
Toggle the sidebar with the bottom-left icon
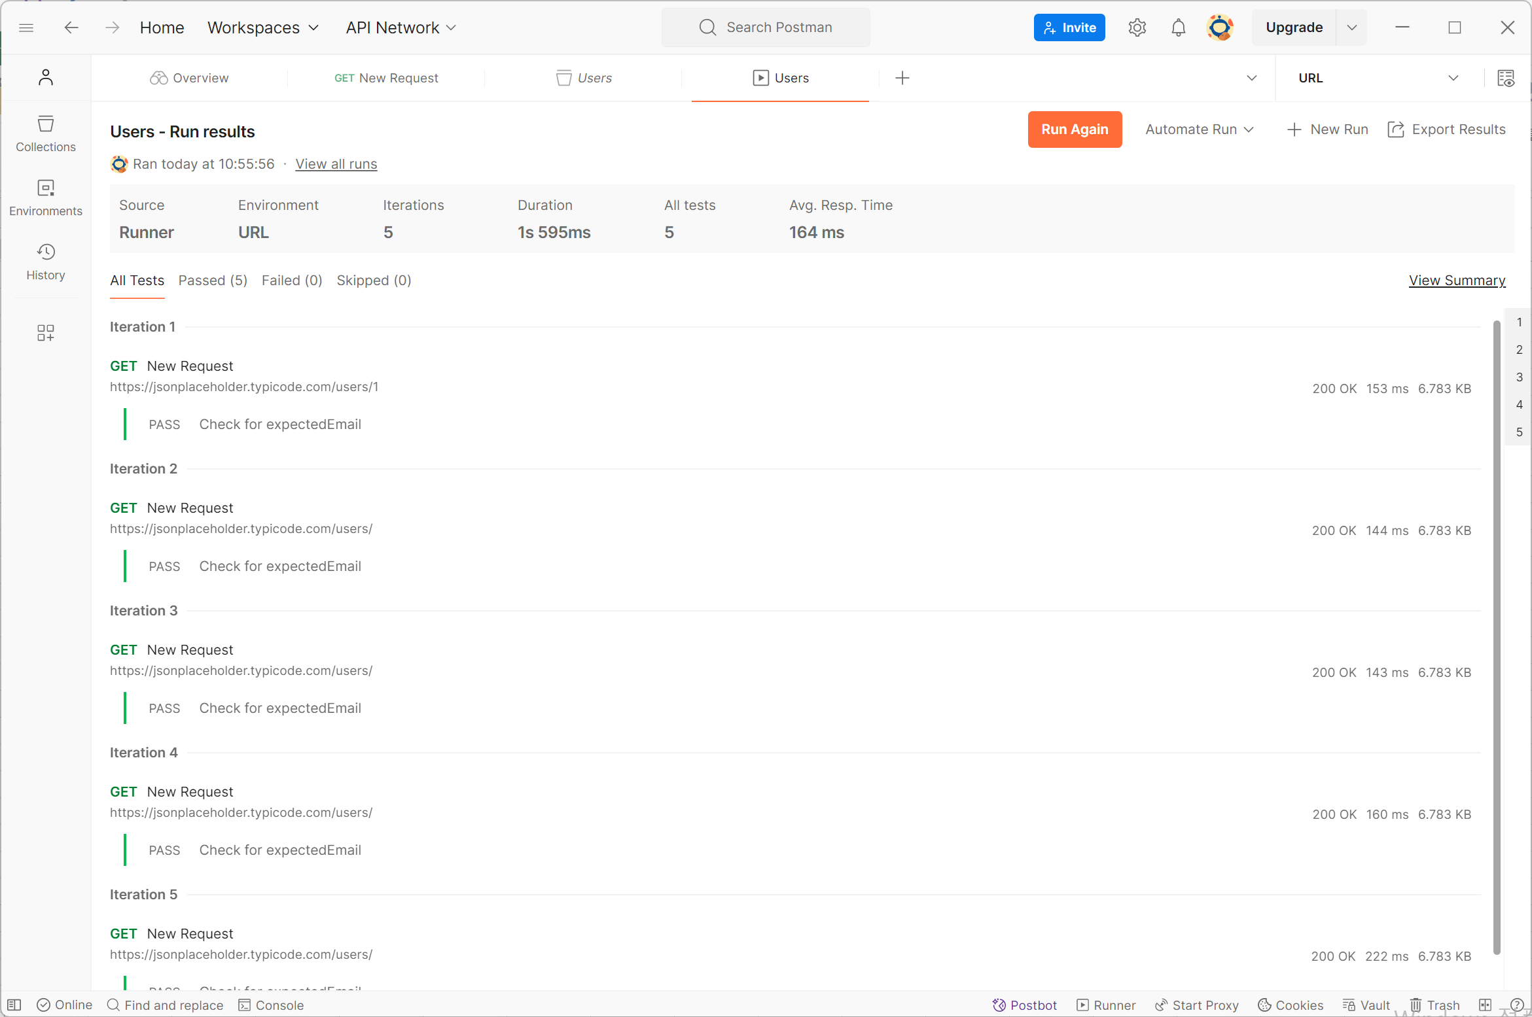tap(14, 1005)
